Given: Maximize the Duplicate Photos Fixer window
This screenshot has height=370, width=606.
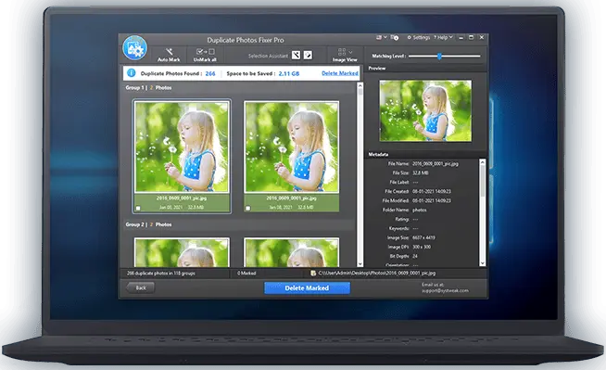Looking at the screenshot, I should pyautogui.click(x=471, y=37).
